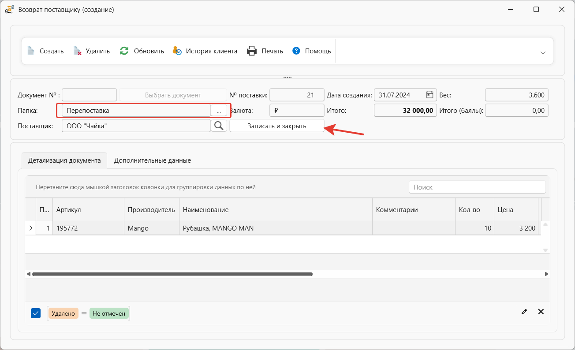Edit filter with the pencil icon
575x350 pixels.
click(x=524, y=312)
